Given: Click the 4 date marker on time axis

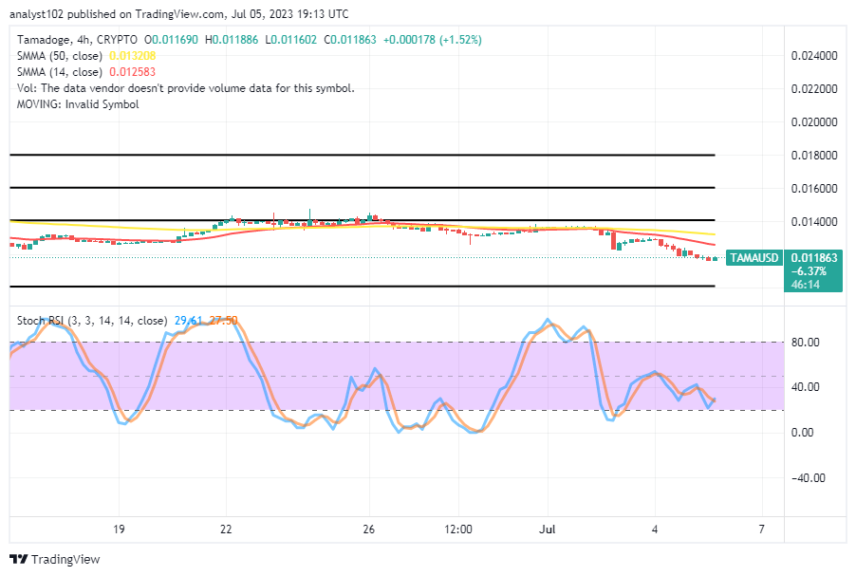Looking at the screenshot, I should (655, 530).
